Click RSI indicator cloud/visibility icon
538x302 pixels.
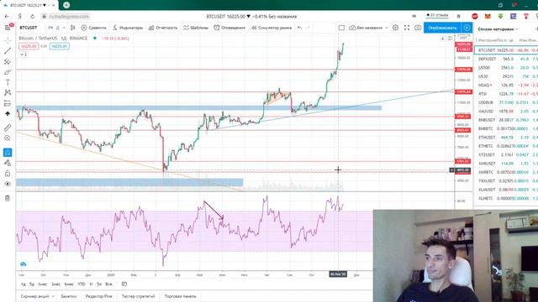coord(23,264)
